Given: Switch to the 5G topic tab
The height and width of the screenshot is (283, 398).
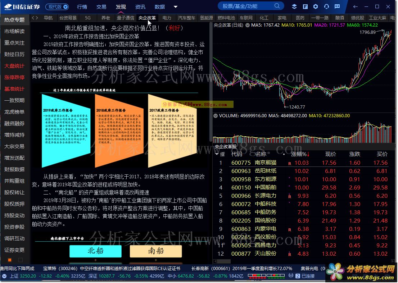Looking at the screenshot, I should [x=87, y=18].
